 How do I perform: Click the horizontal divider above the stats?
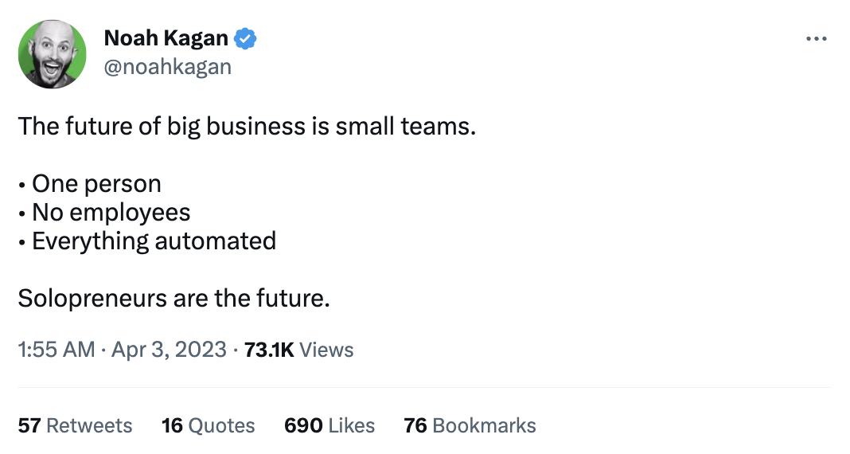tap(424, 388)
